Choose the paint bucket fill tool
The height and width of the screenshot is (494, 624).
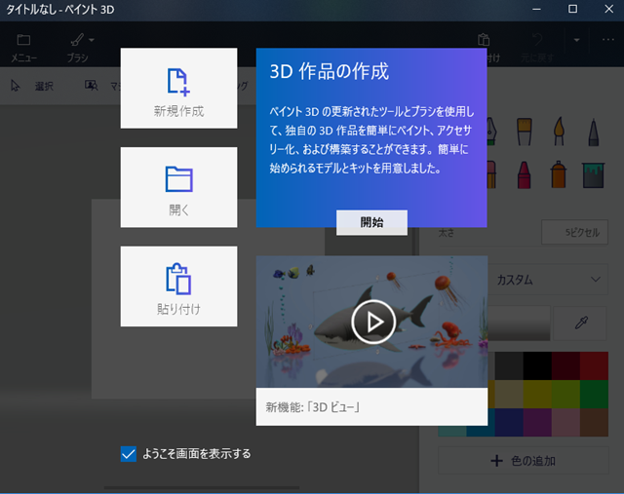(594, 174)
